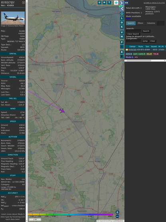Click the F follow button
Image resolution: width=166 pixels, height=222 pixels.
click(x=122, y=57)
